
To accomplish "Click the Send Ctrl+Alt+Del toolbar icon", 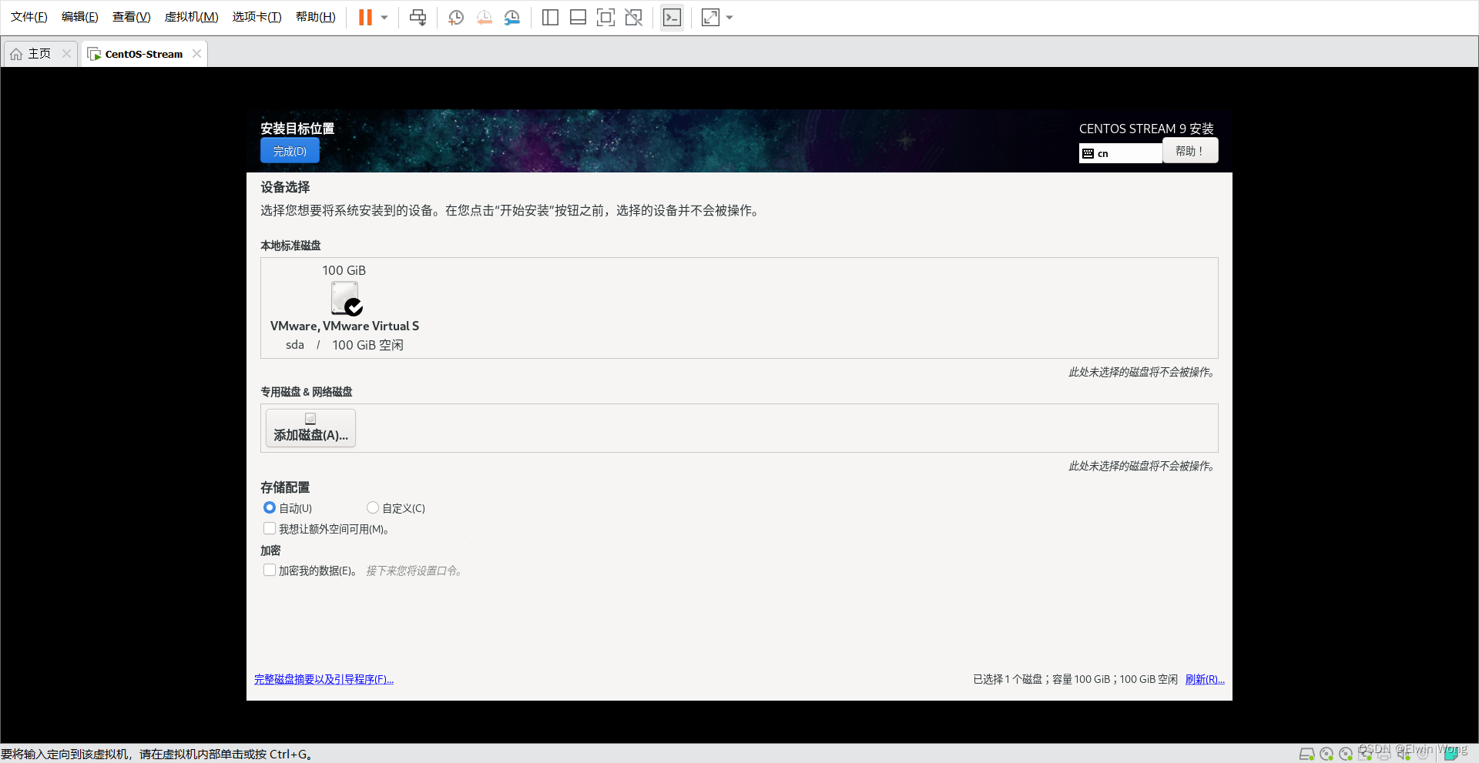I will tap(418, 17).
